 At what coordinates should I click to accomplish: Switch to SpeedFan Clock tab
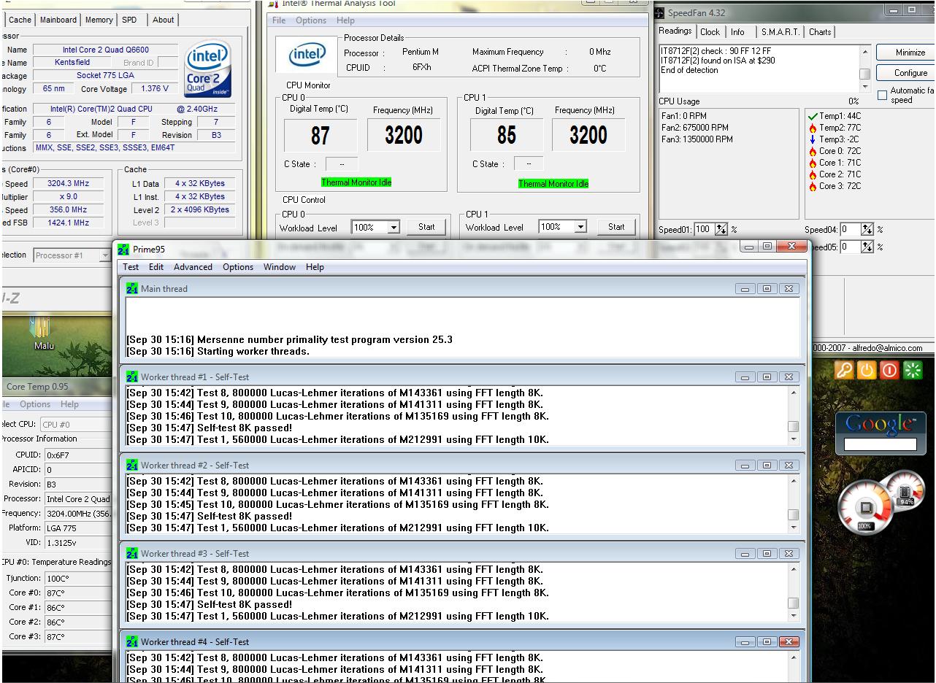[x=710, y=32]
